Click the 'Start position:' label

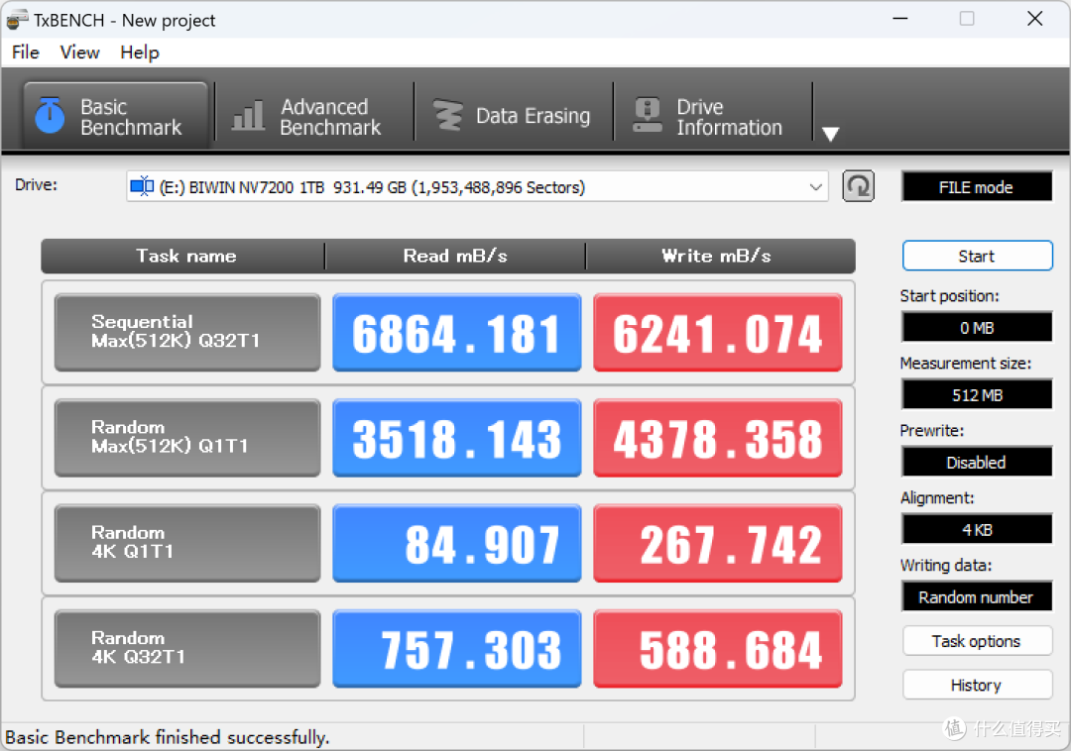[x=949, y=296]
